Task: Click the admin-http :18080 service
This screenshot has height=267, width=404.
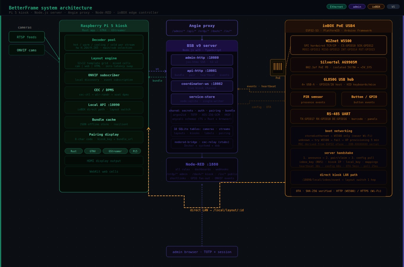Action: coord(202,60)
